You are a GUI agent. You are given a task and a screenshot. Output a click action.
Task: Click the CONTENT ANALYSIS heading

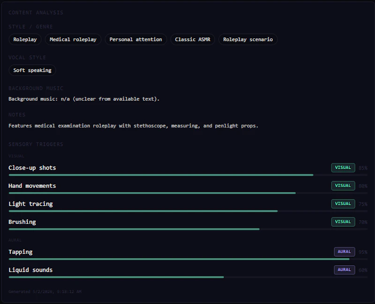click(36, 13)
